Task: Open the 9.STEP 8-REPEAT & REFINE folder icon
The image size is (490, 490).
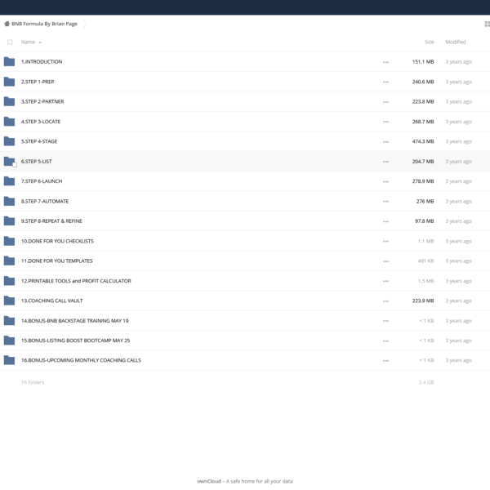Action: 9,221
